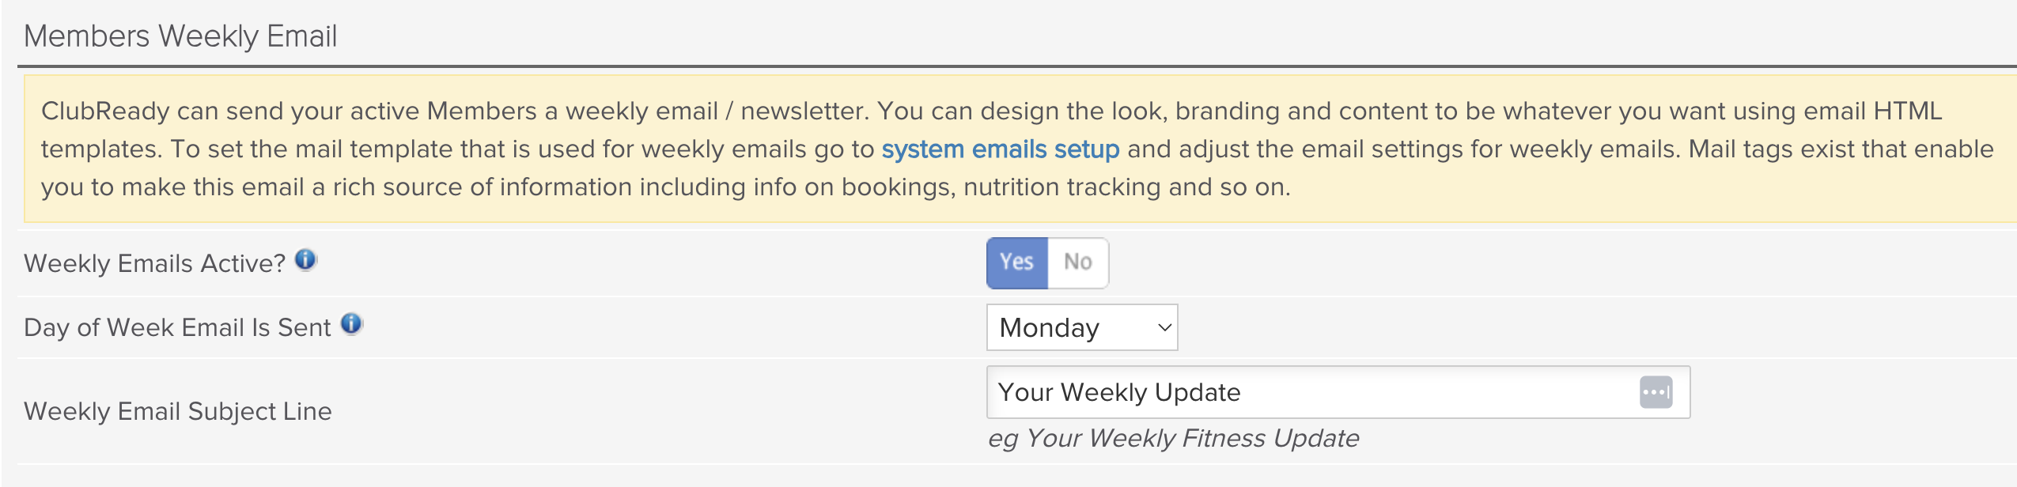Click the eg Your Weekly Fitness Update hint

tap(1173, 438)
